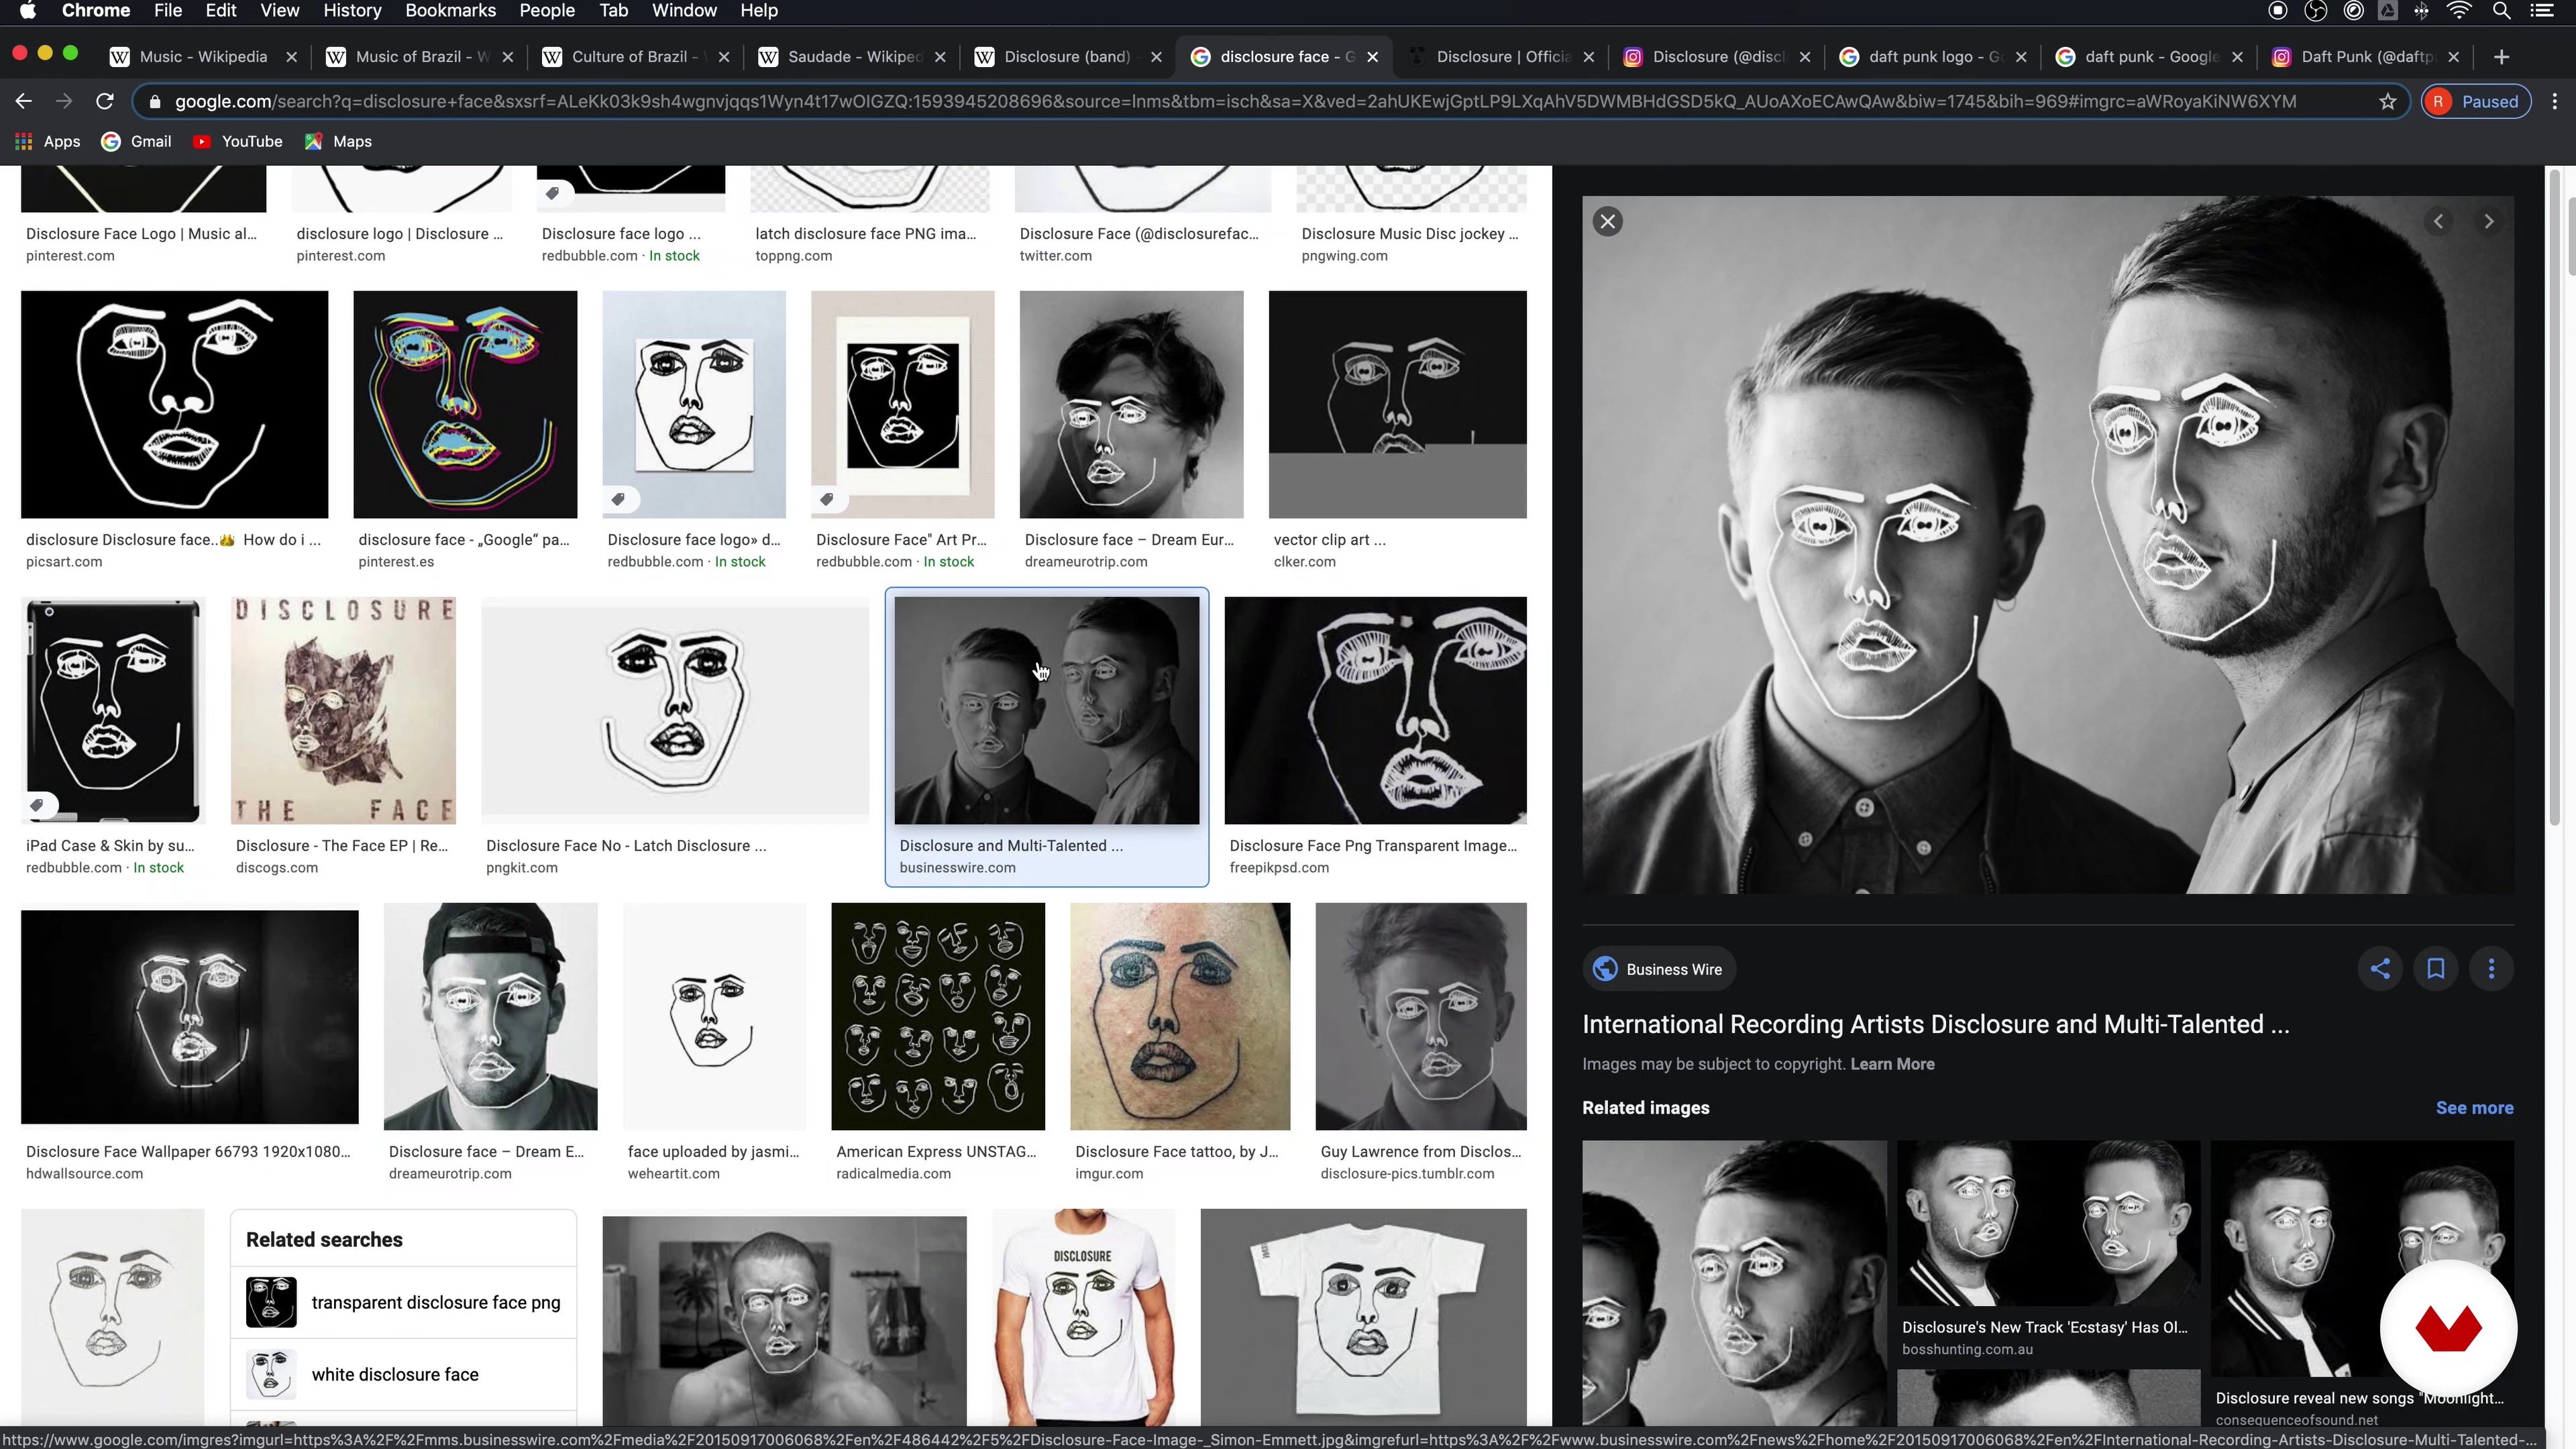Open the International Recording Artists Disclosure link

pos(1935,1024)
